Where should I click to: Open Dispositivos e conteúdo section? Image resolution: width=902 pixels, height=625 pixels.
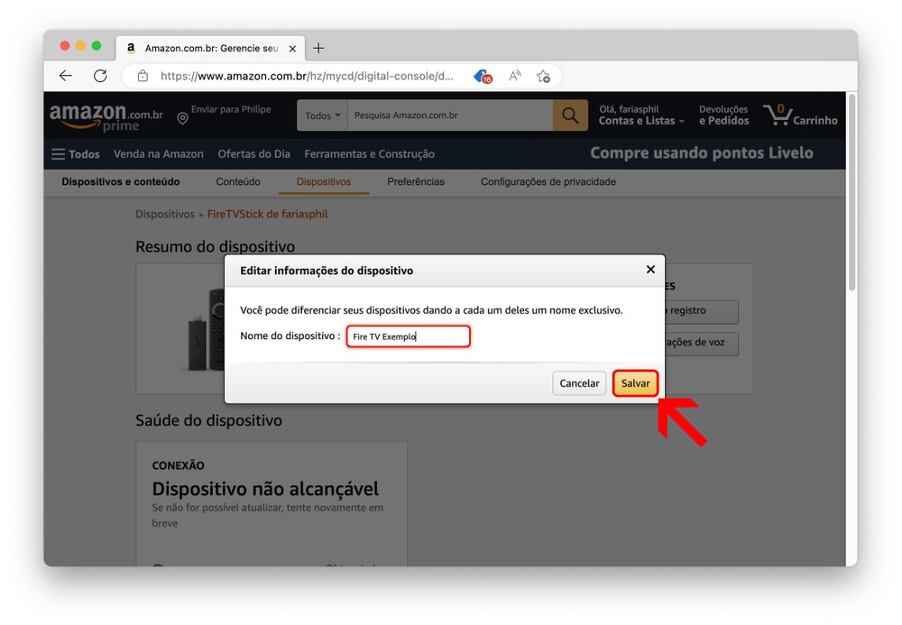(121, 181)
